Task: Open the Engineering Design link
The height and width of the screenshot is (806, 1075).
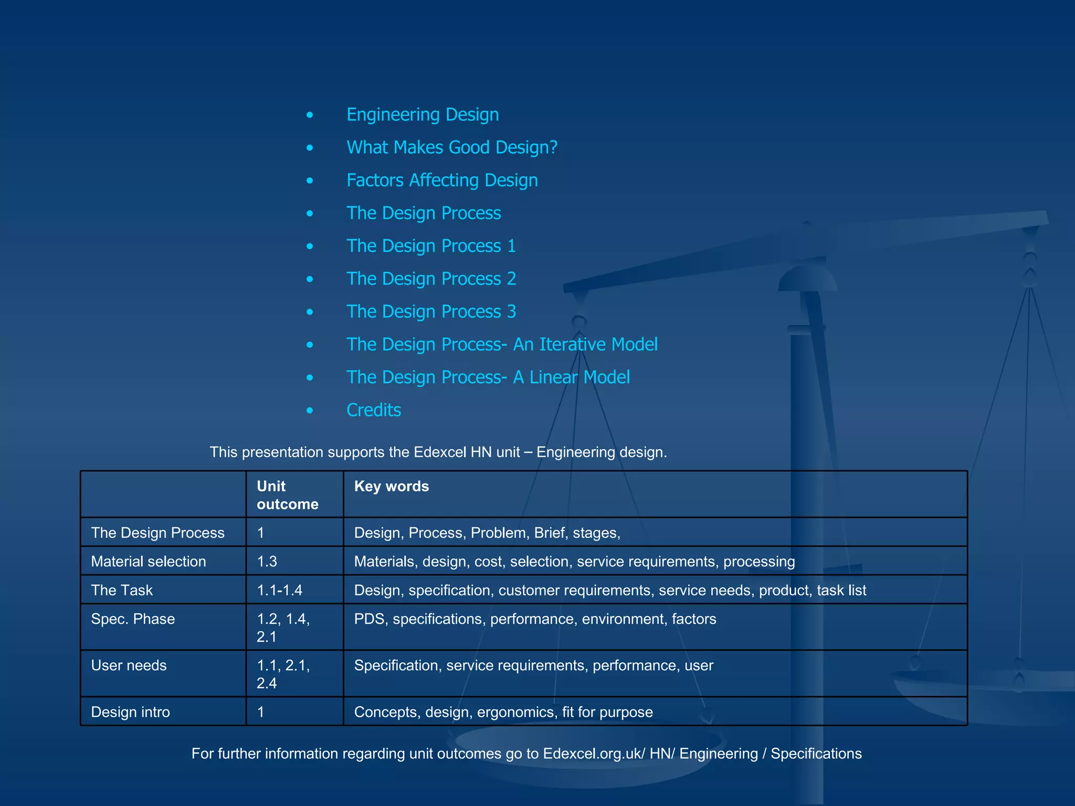Action: click(x=423, y=114)
